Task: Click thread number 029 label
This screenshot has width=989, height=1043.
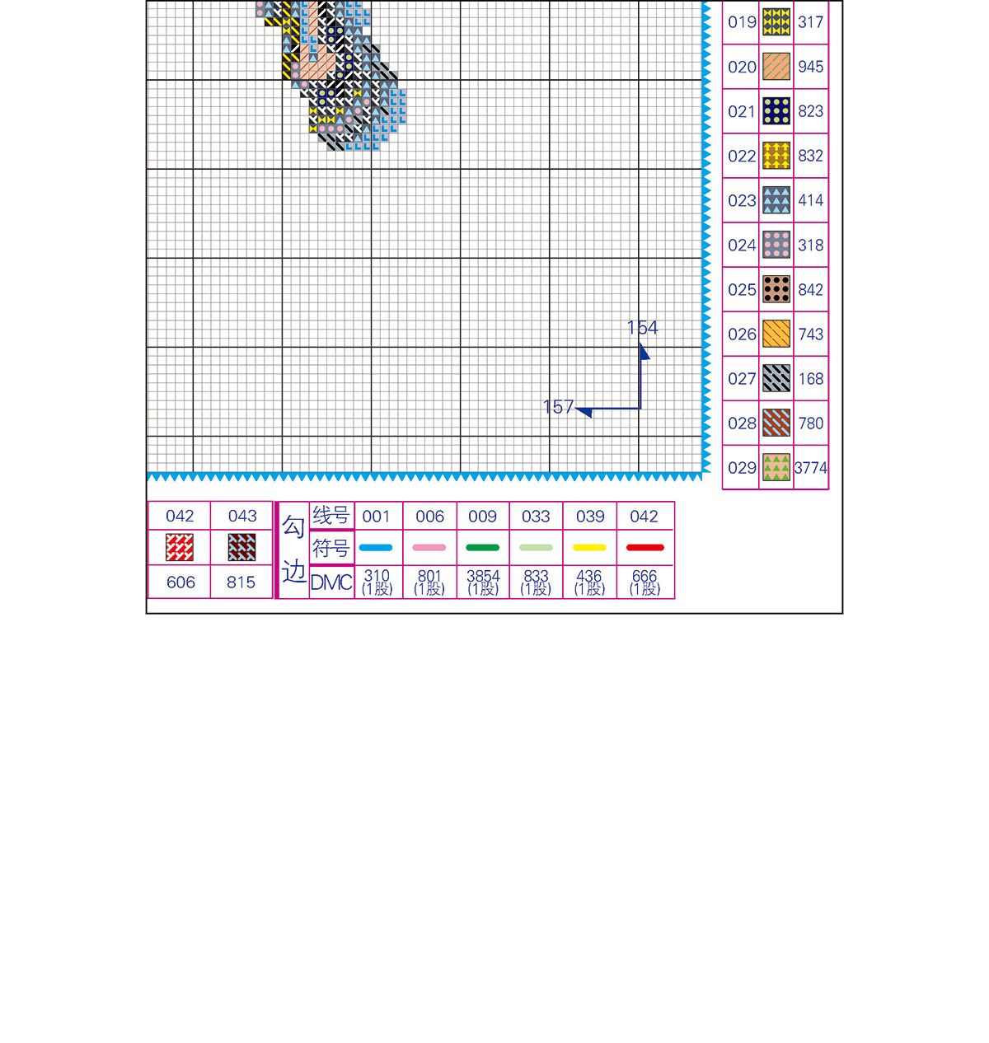Action: [x=742, y=467]
